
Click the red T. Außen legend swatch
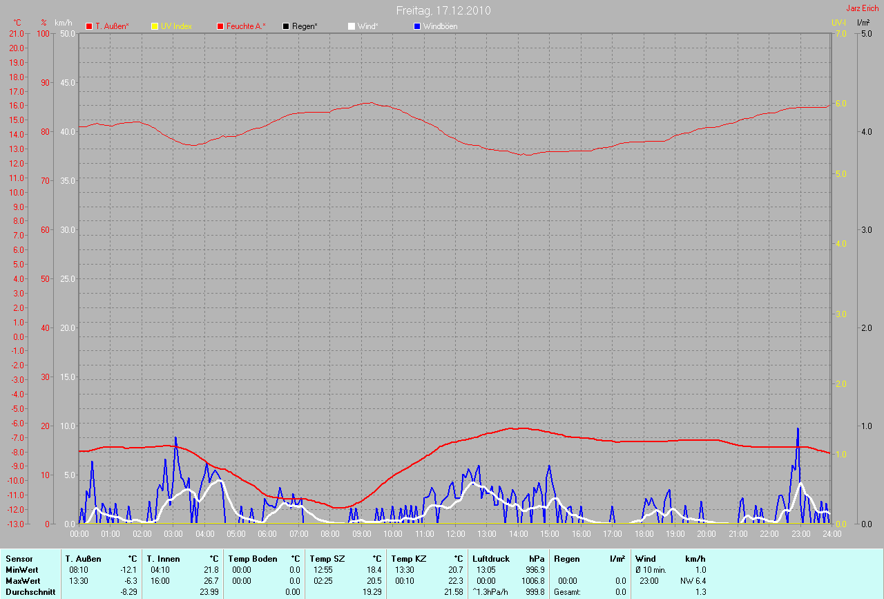pyautogui.click(x=89, y=26)
